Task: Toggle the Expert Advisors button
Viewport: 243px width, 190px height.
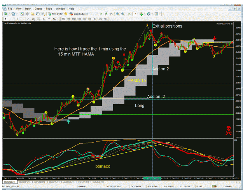Action: (x=79, y=14)
